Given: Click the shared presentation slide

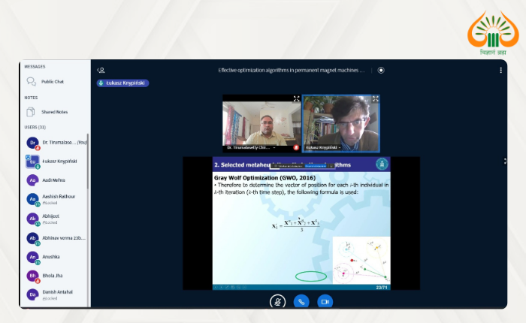Looking at the screenshot, I should [x=301, y=225].
